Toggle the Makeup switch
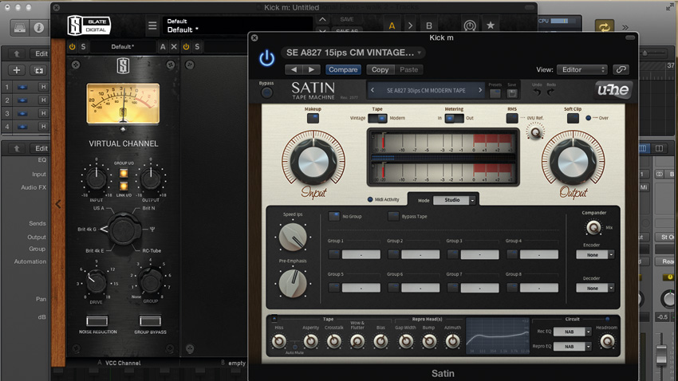 coord(313,118)
